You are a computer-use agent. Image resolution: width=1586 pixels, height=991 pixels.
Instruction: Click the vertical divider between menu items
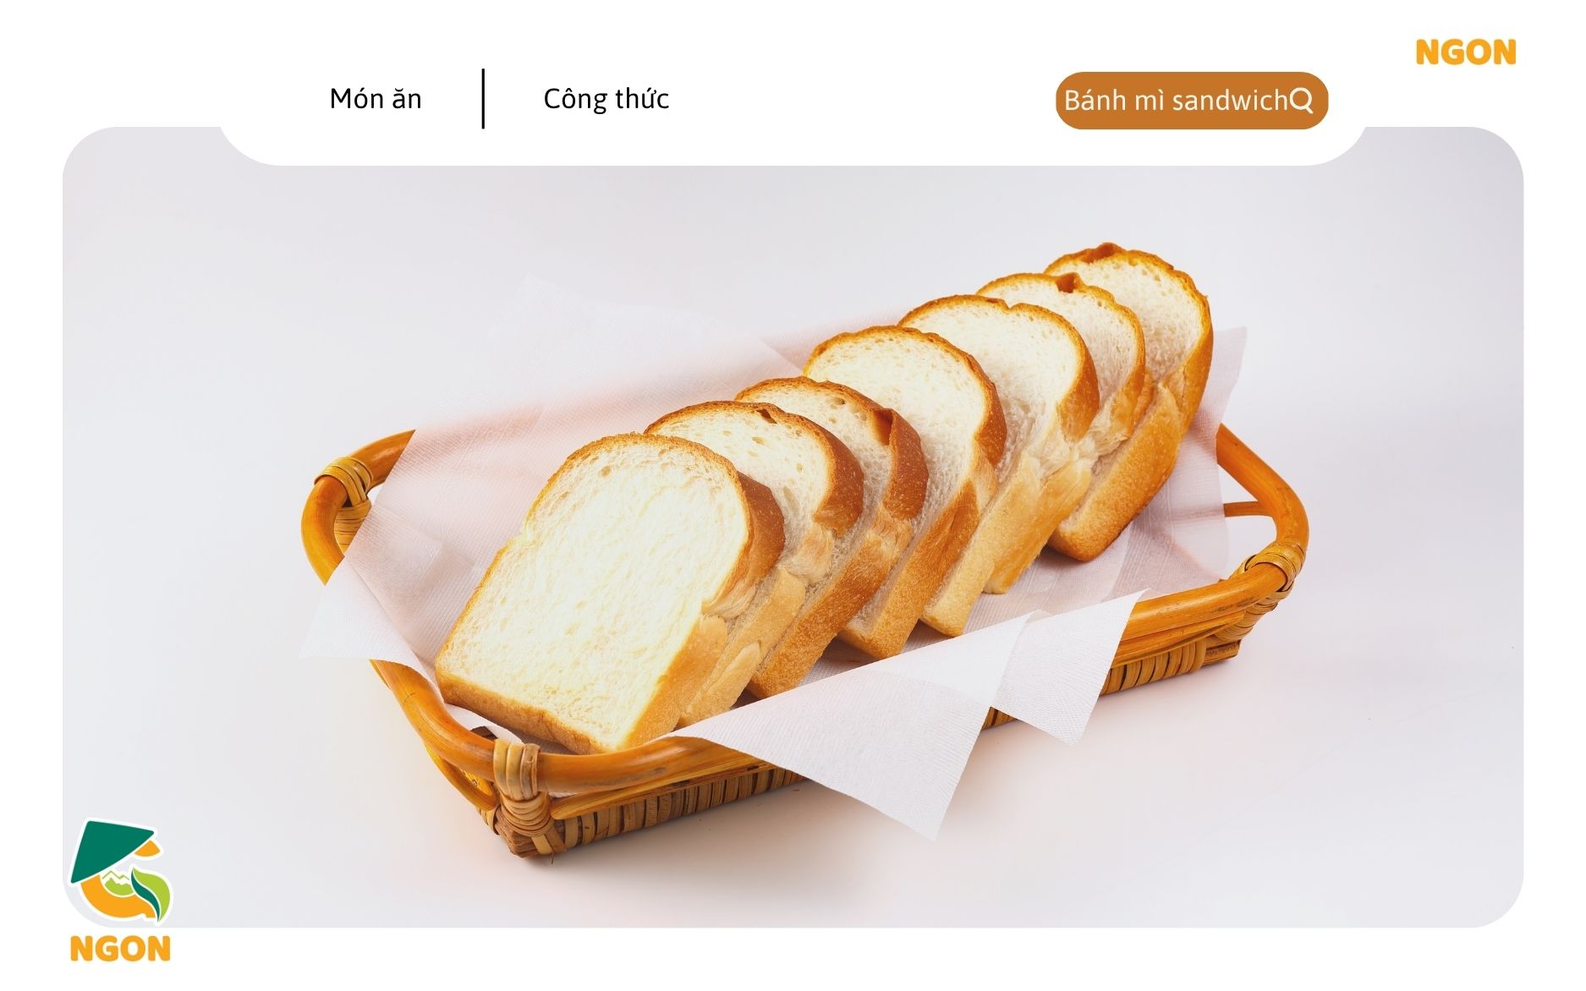click(483, 99)
